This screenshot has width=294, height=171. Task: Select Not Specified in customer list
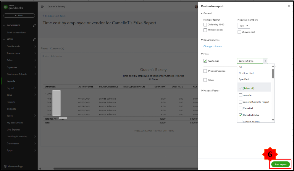pyautogui.click(x=246, y=73)
